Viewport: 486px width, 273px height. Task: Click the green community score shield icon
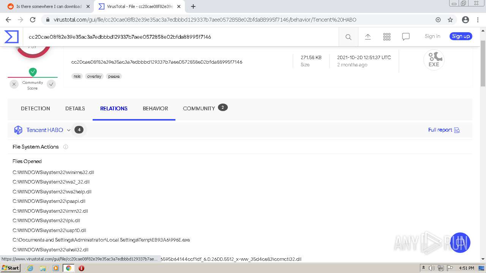pos(33,72)
